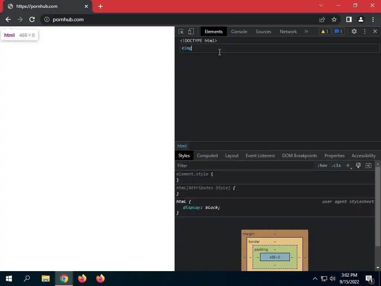Screen dimensions: 381x286
Task: Click the margin label in box model
Action: 249,234
